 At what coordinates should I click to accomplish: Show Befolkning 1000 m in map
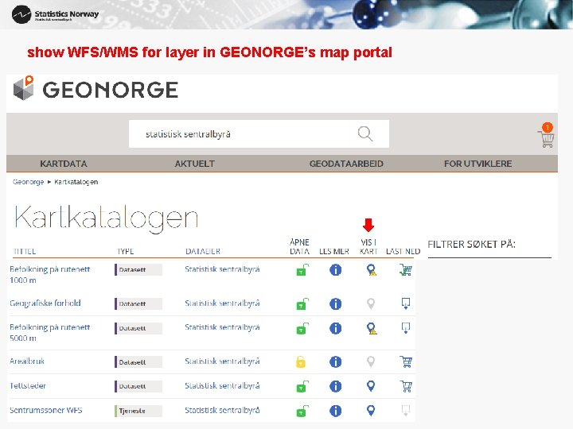tap(372, 270)
